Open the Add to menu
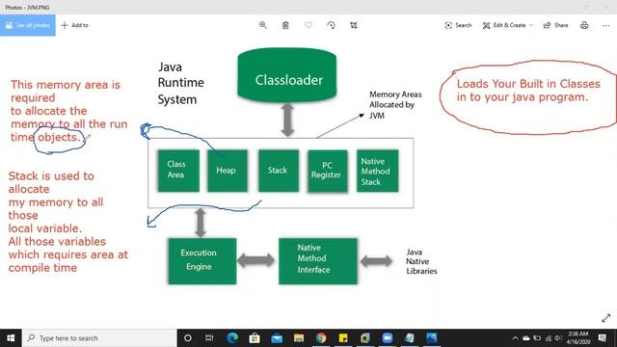The height and width of the screenshot is (347, 617). 75,25
